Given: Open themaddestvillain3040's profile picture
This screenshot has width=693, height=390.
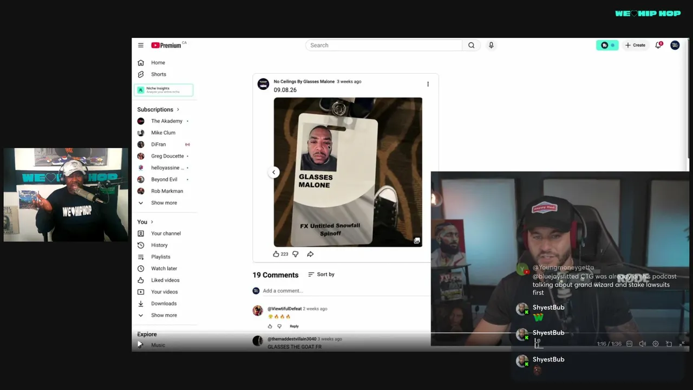Looking at the screenshot, I should click(x=258, y=341).
